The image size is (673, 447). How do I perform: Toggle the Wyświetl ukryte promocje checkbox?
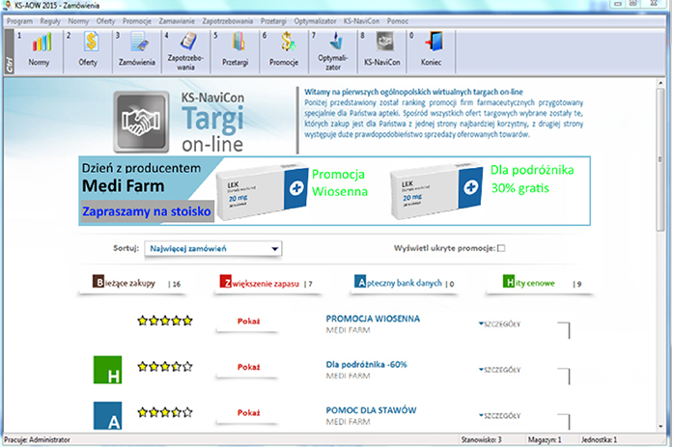point(501,248)
